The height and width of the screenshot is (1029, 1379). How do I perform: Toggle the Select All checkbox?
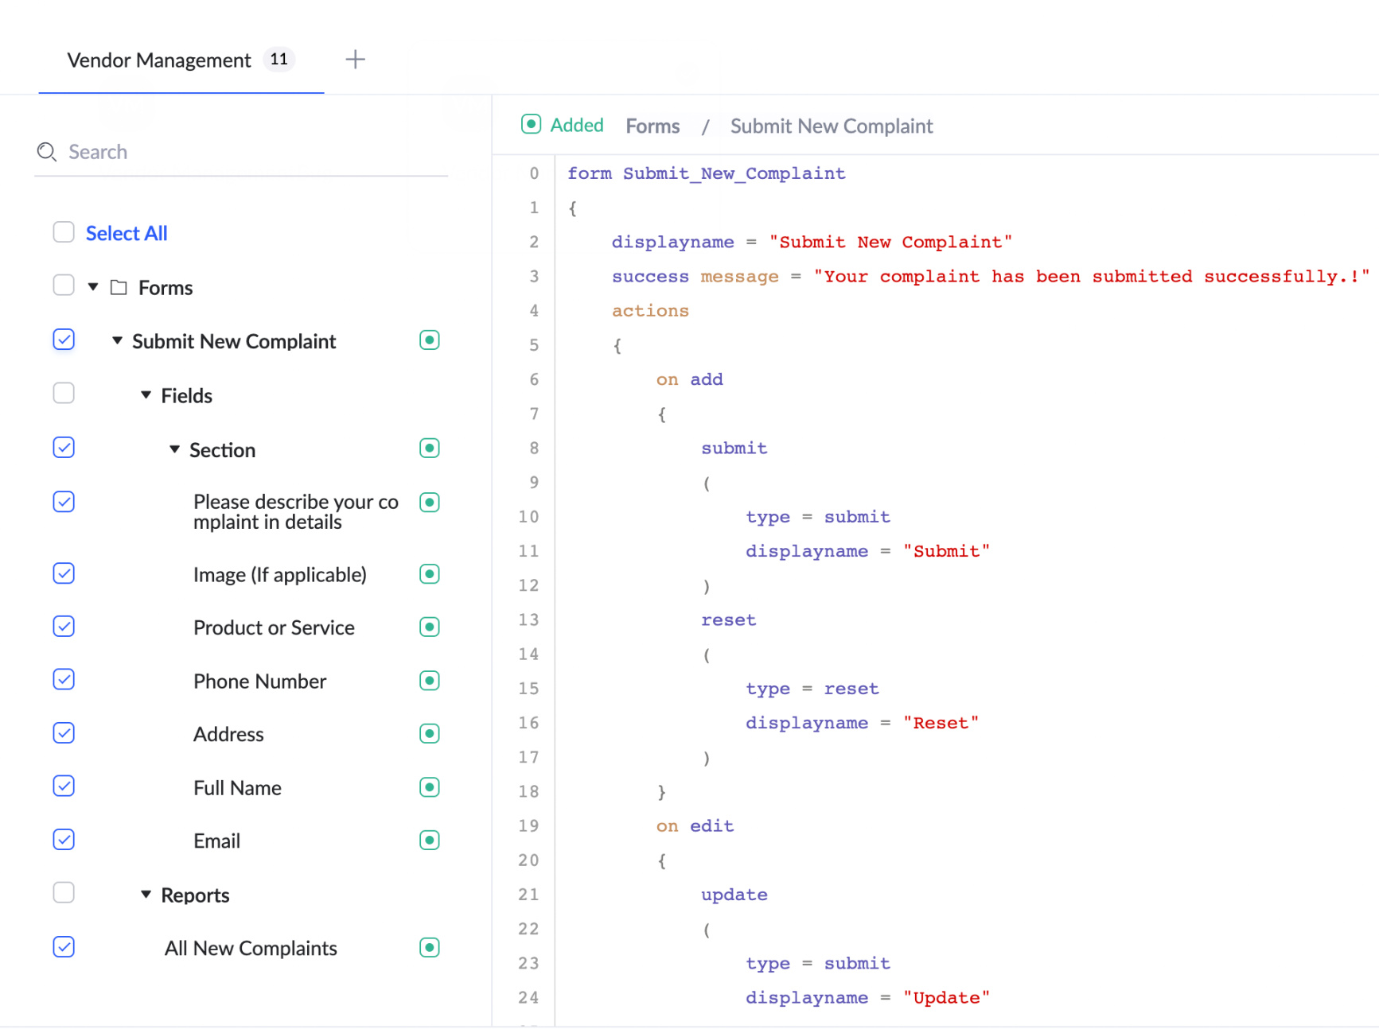pyautogui.click(x=64, y=232)
